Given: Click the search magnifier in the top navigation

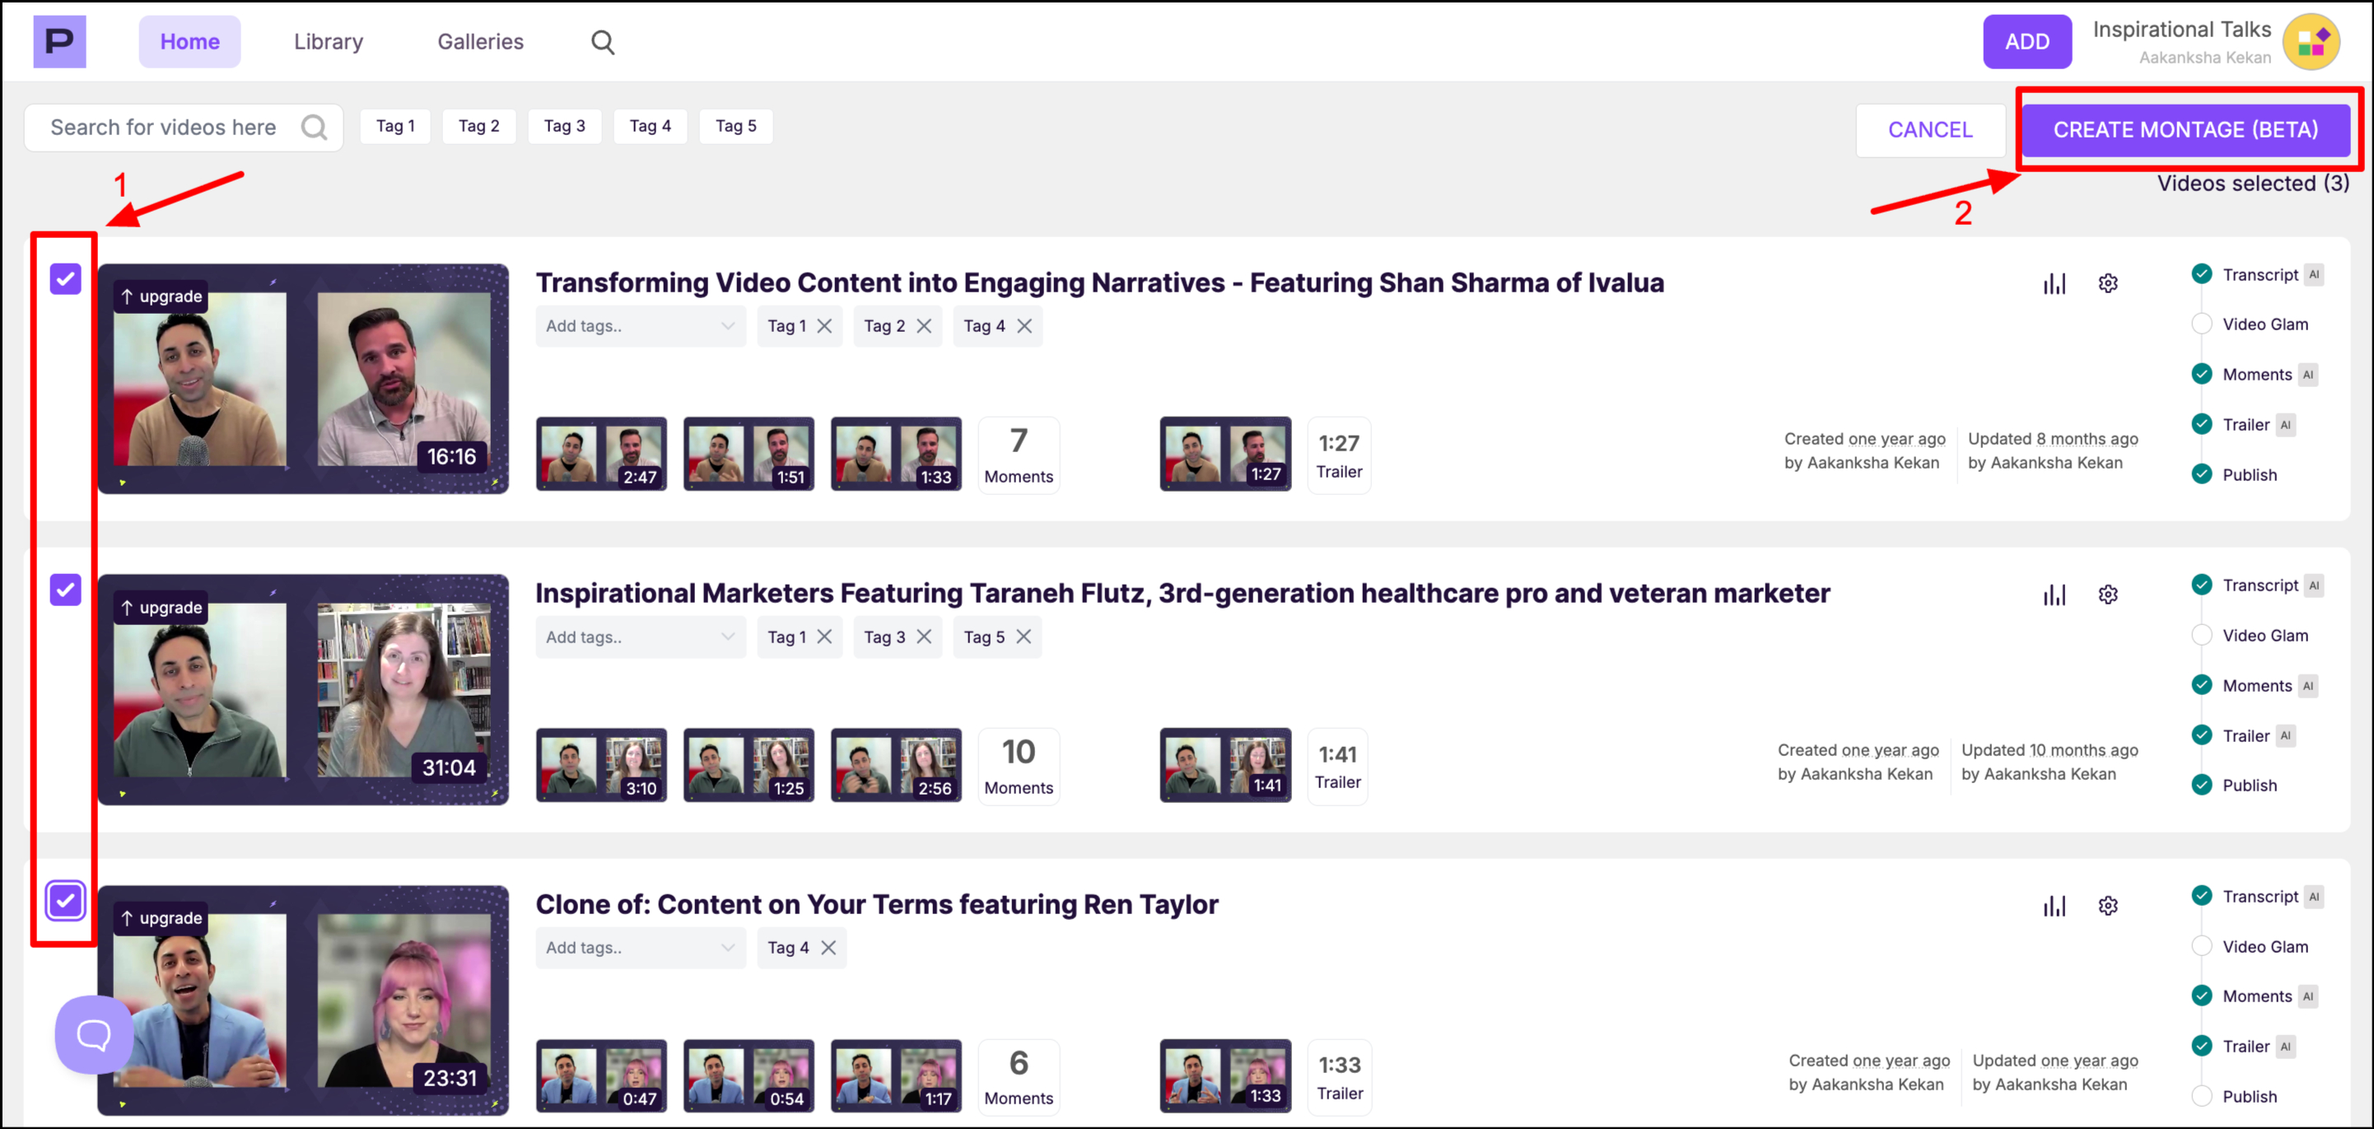Looking at the screenshot, I should point(602,41).
